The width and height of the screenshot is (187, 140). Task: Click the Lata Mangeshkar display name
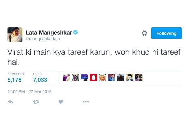[49, 32]
